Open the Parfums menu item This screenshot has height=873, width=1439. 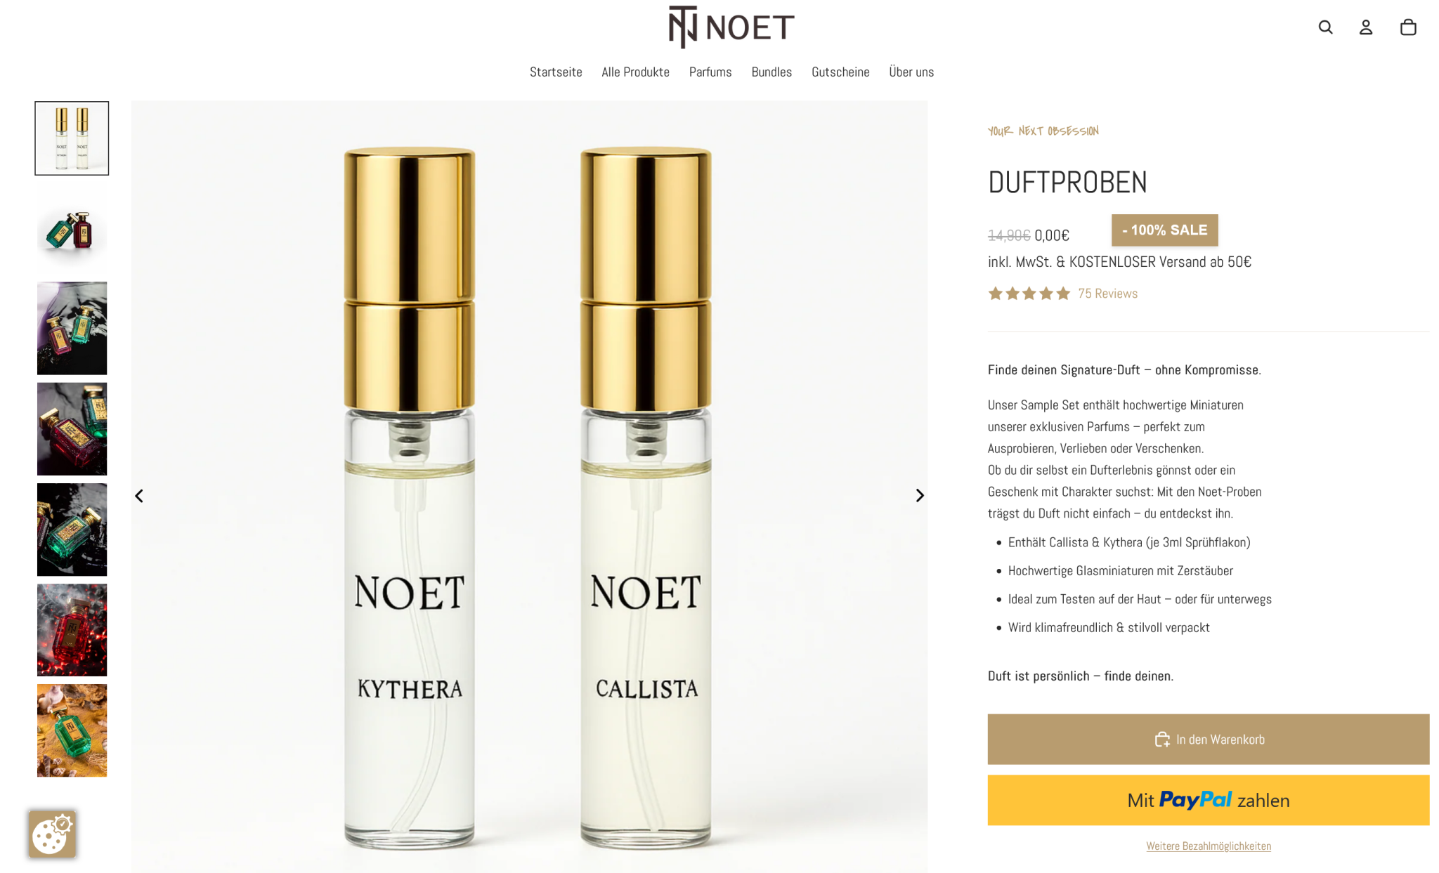coord(710,72)
